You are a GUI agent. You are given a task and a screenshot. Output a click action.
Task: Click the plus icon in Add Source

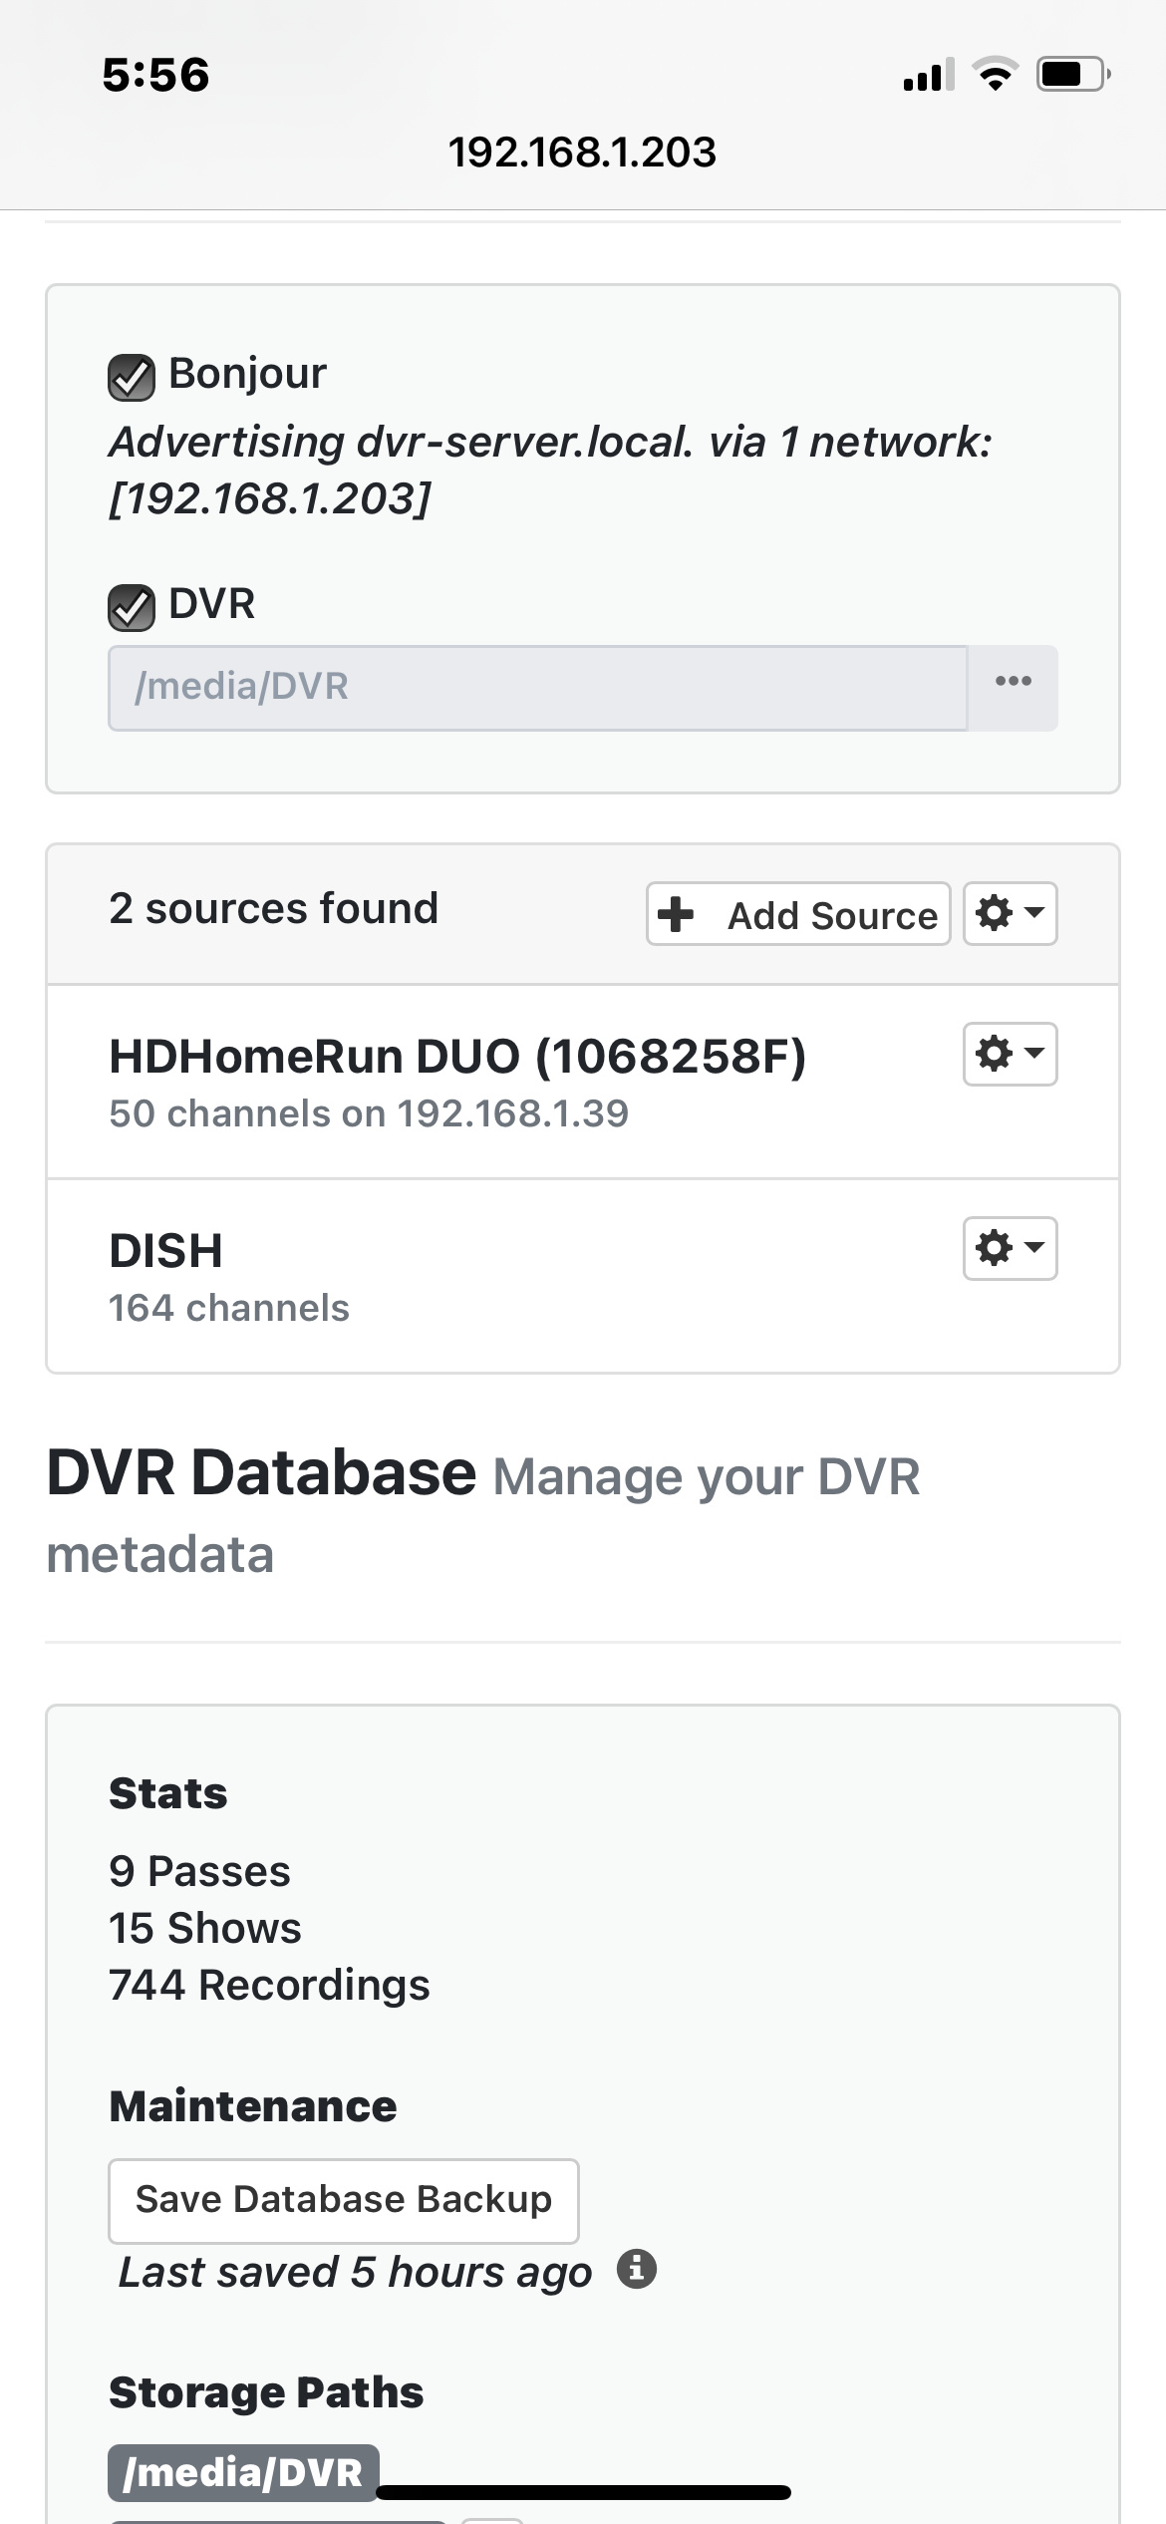tap(676, 914)
